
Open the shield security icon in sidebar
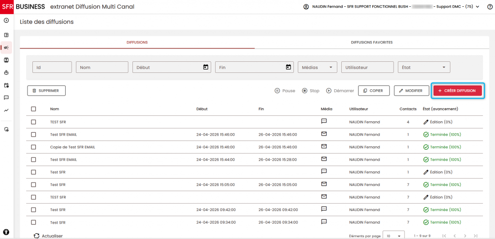pyautogui.click(x=6, y=129)
